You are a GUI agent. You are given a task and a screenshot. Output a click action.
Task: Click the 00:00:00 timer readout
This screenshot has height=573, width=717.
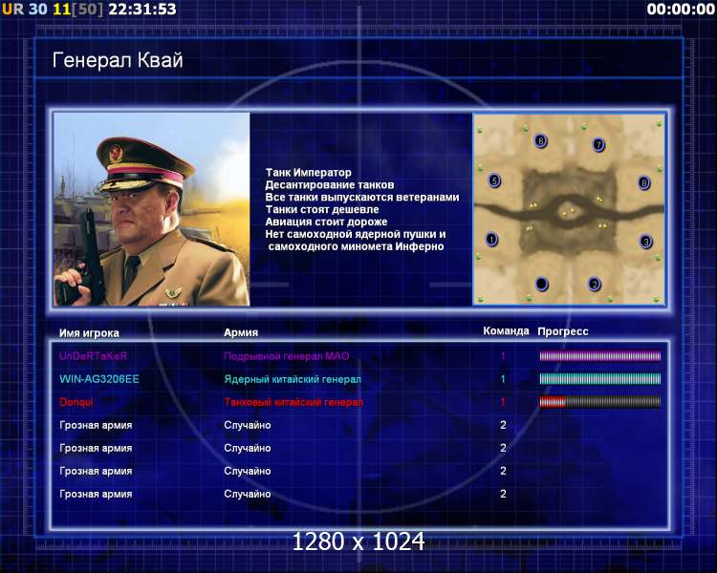(681, 9)
